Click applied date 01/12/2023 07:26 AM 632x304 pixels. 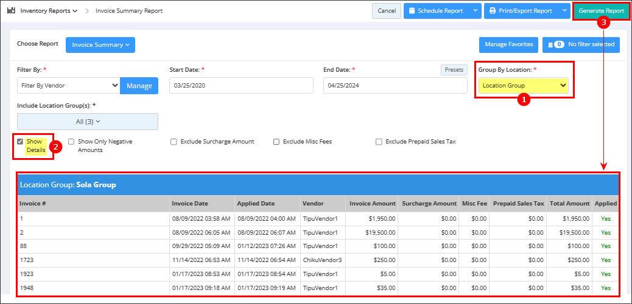coord(267,246)
